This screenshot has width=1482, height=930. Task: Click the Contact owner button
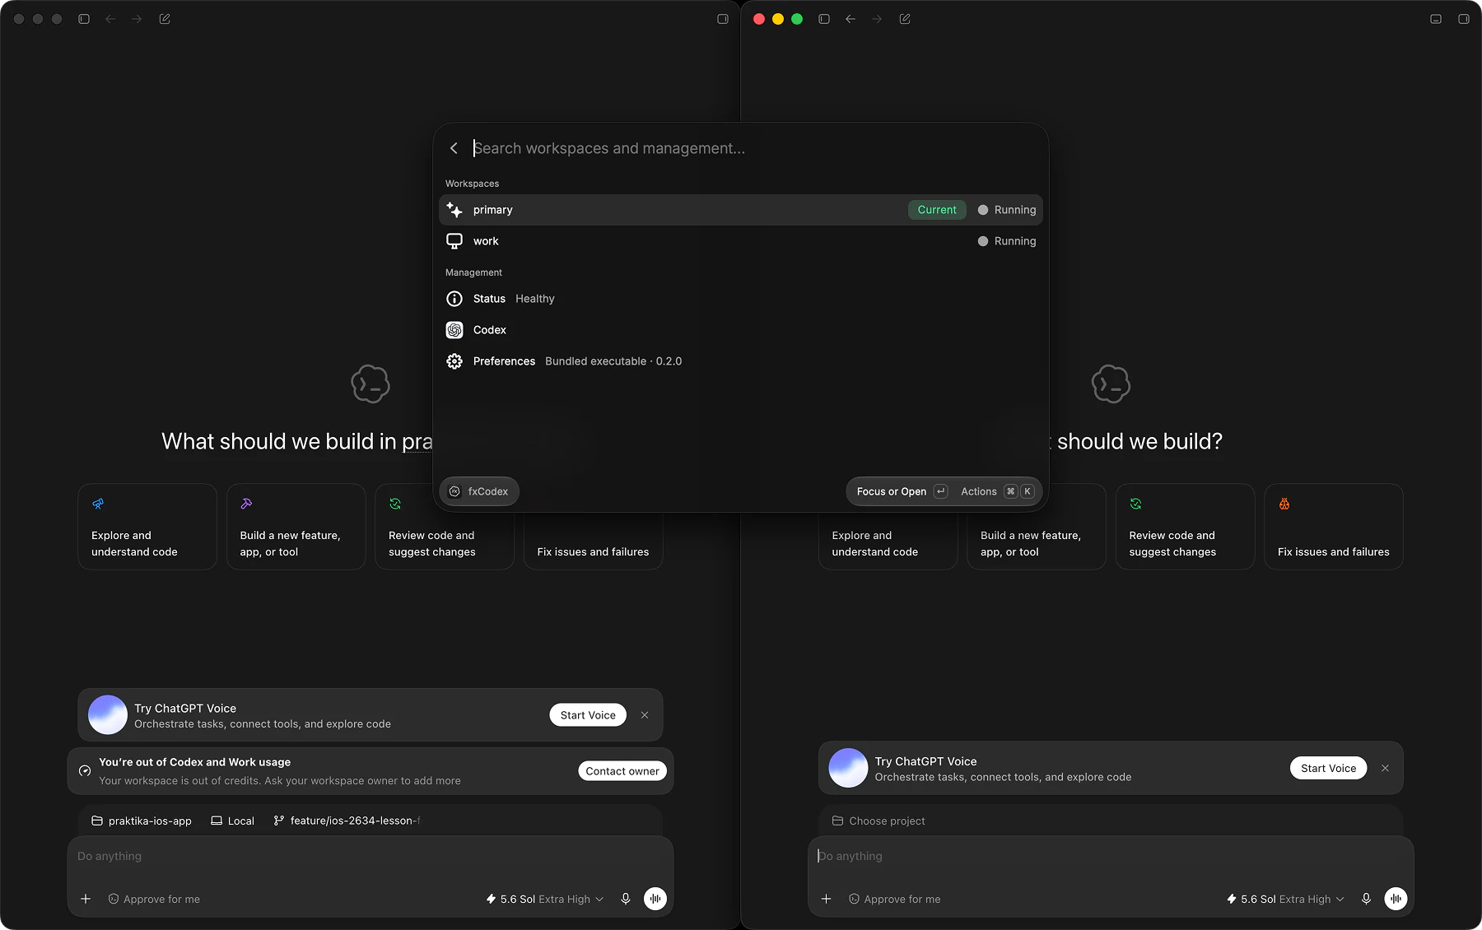pos(622,771)
